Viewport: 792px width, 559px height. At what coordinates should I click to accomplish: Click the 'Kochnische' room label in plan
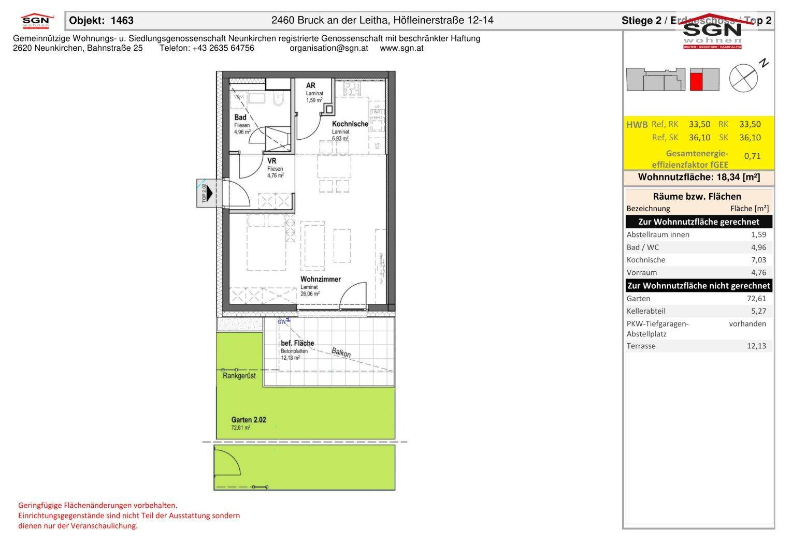(x=350, y=124)
